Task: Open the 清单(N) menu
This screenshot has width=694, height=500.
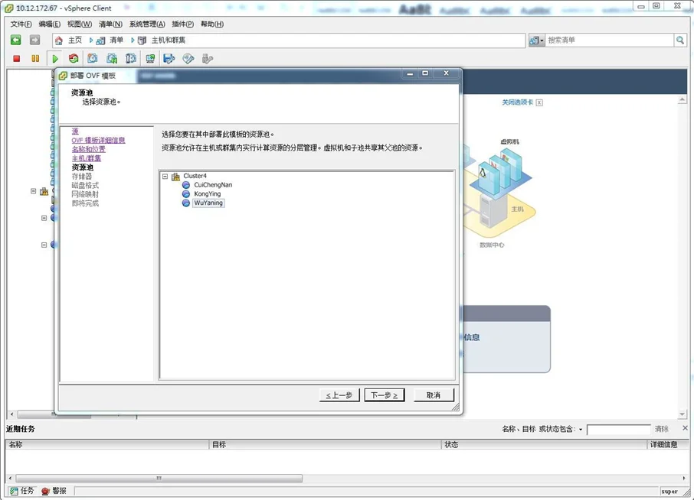Action: click(110, 24)
